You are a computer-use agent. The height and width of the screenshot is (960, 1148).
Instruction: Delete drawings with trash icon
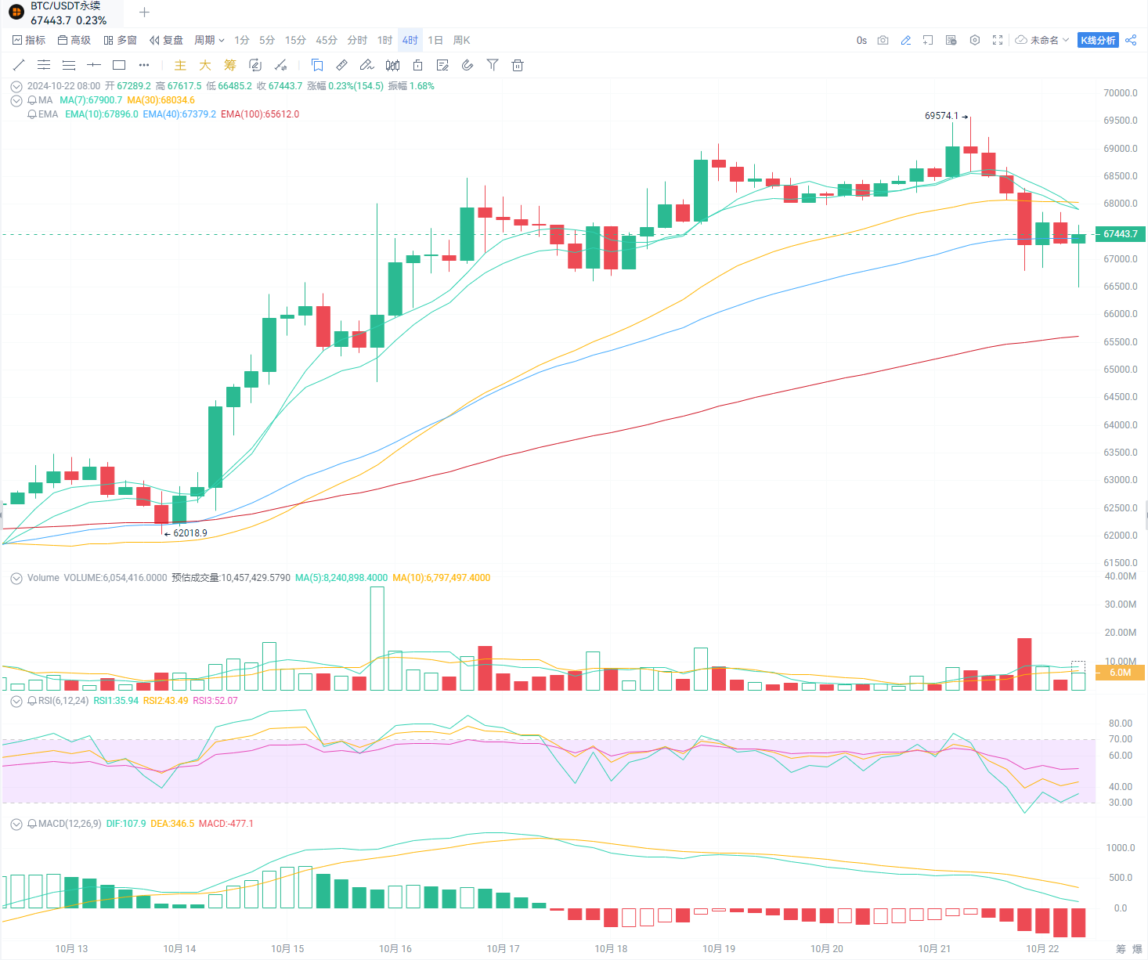[518, 65]
